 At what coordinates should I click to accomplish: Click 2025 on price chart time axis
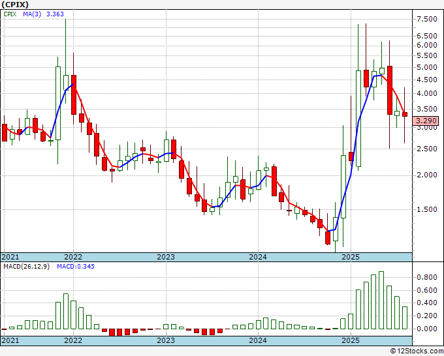[x=351, y=257]
